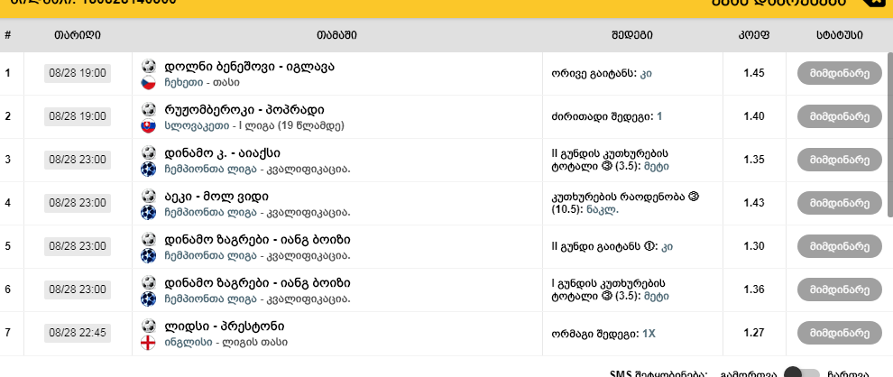Screen dimensions: 893x377
Task: Click the თარიღი column header
Action: 77,35
